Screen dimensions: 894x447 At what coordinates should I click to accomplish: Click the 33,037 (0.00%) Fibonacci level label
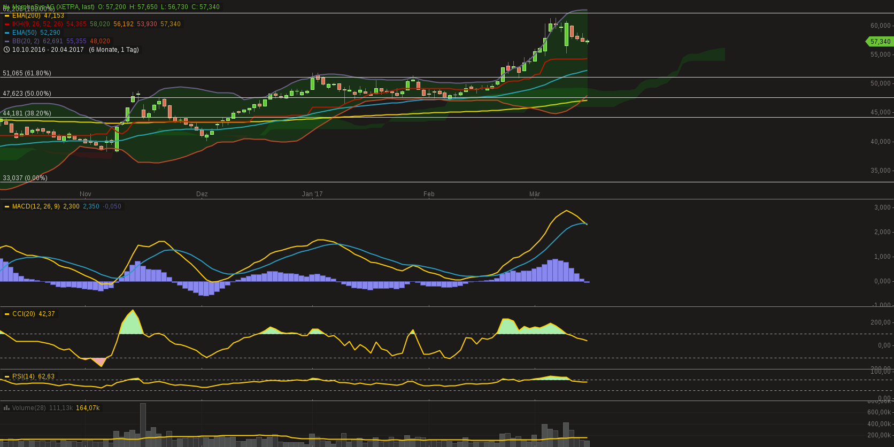pos(25,178)
